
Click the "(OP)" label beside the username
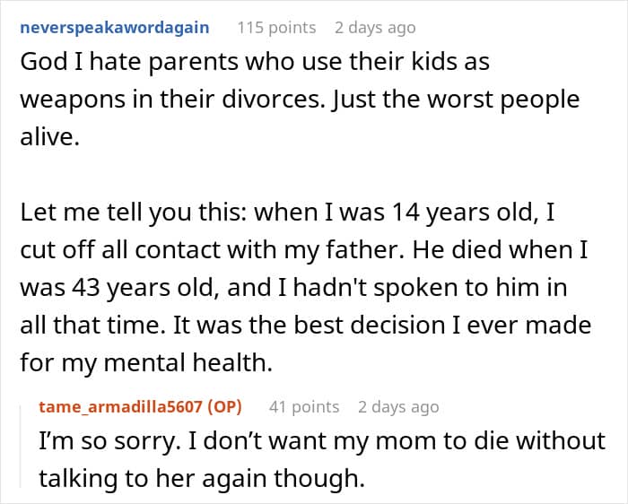point(227,407)
